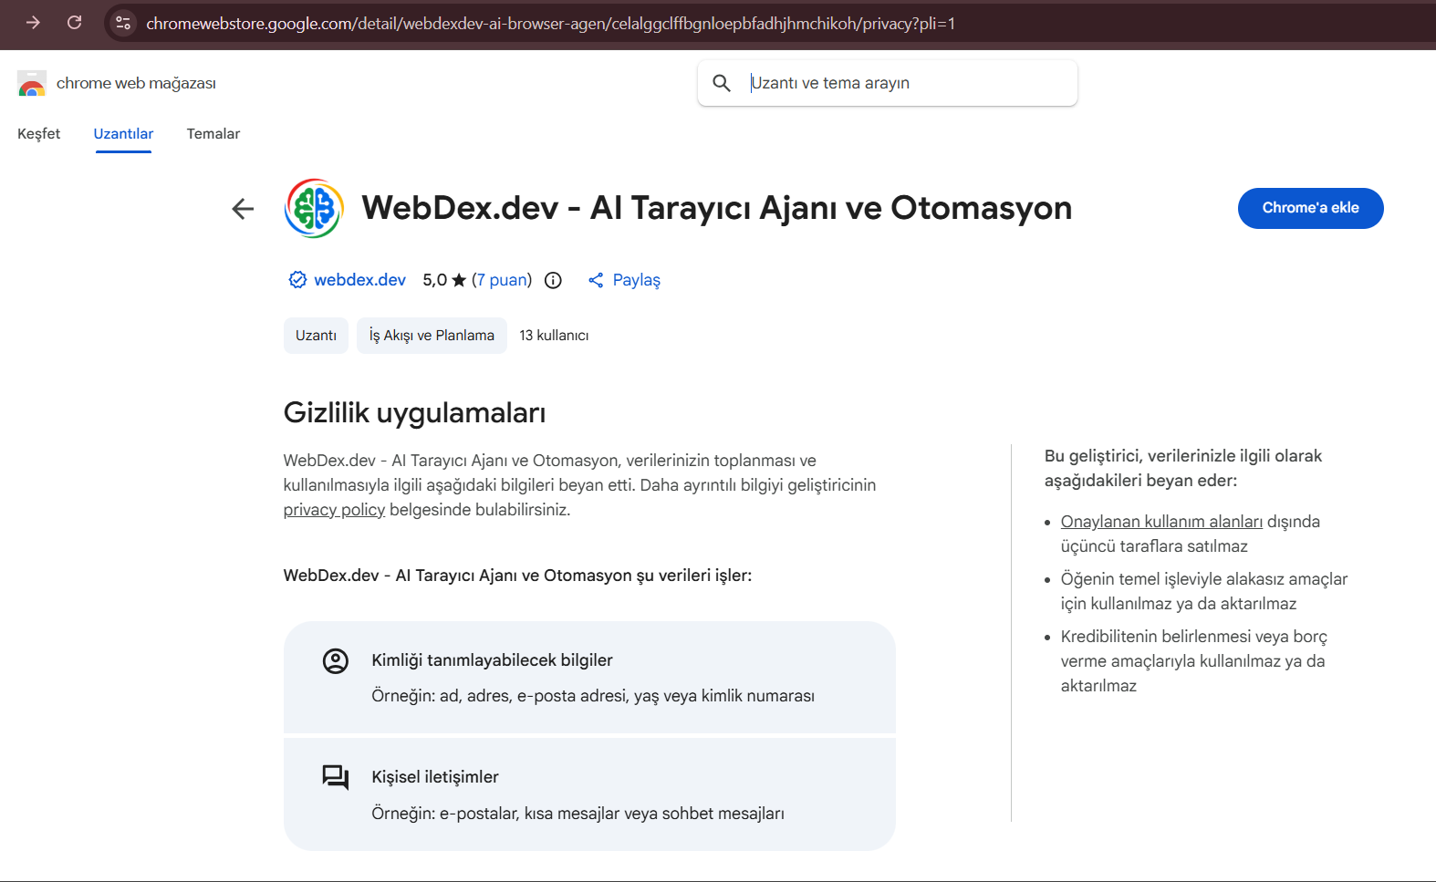Click 'Kişisel iletişimler' row title

pyautogui.click(x=434, y=777)
